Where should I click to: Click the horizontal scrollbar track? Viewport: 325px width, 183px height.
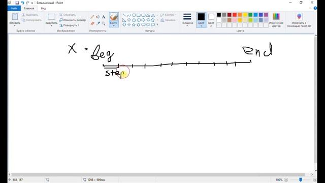(x=158, y=174)
